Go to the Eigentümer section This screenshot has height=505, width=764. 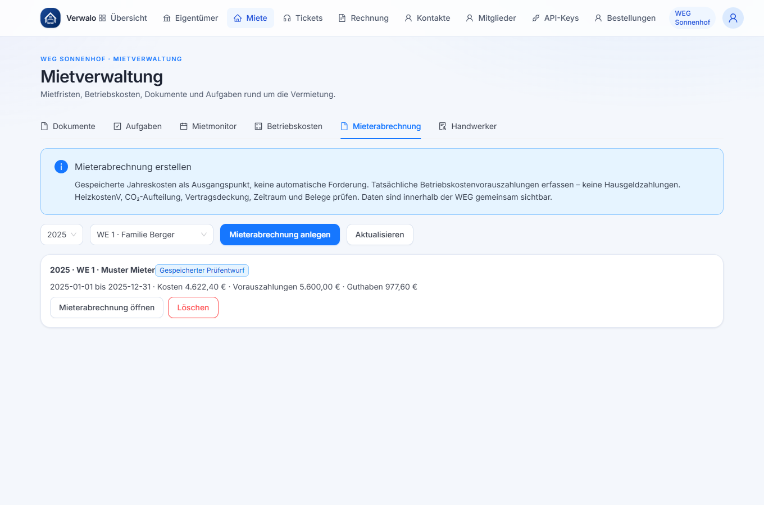pos(190,18)
